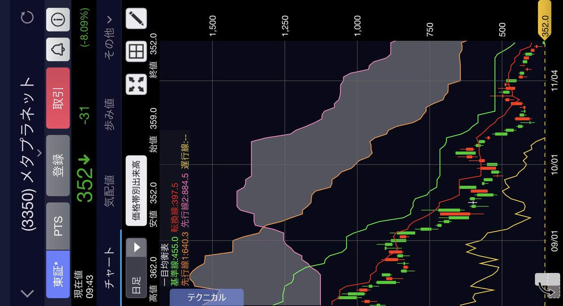
Task: Open the テクニカル panel
Action: 206,298
